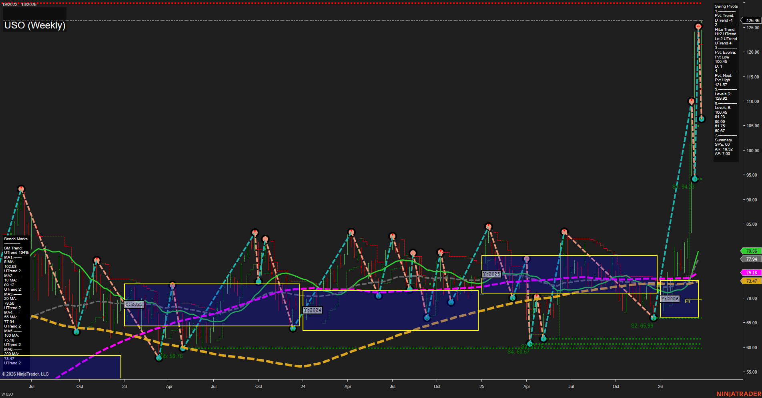This screenshot has height=398, width=762.
Task: Select the USO (Weekly) chart title
Action: [34, 25]
